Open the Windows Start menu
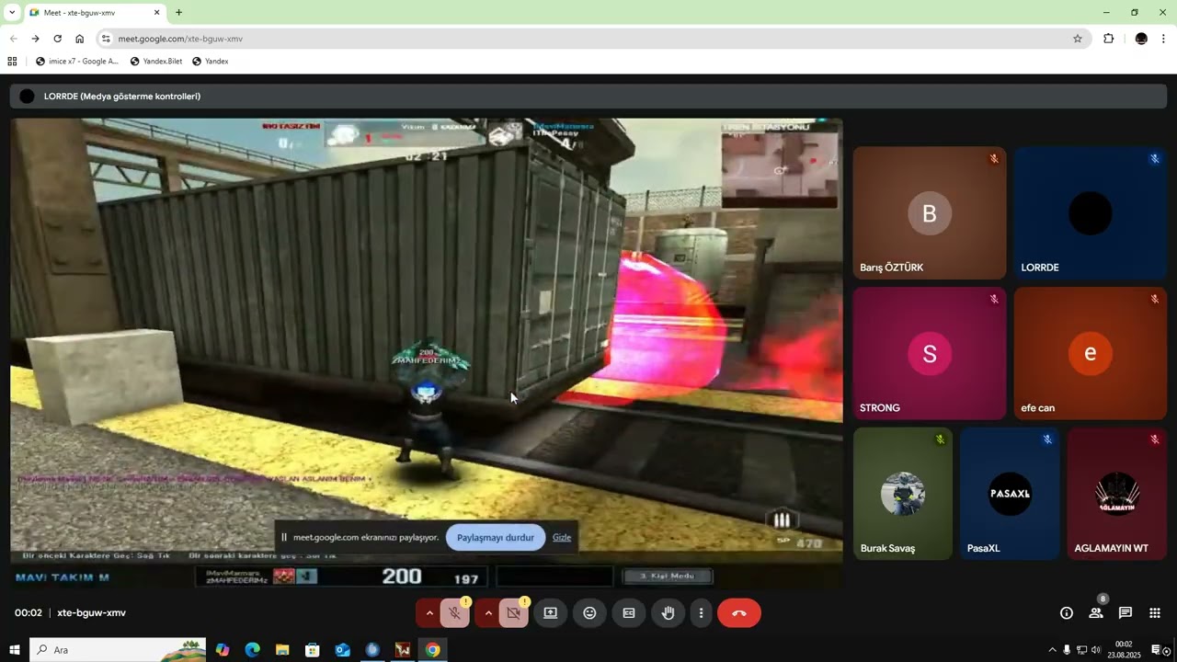1177x662 pixels. pos(15,650)
